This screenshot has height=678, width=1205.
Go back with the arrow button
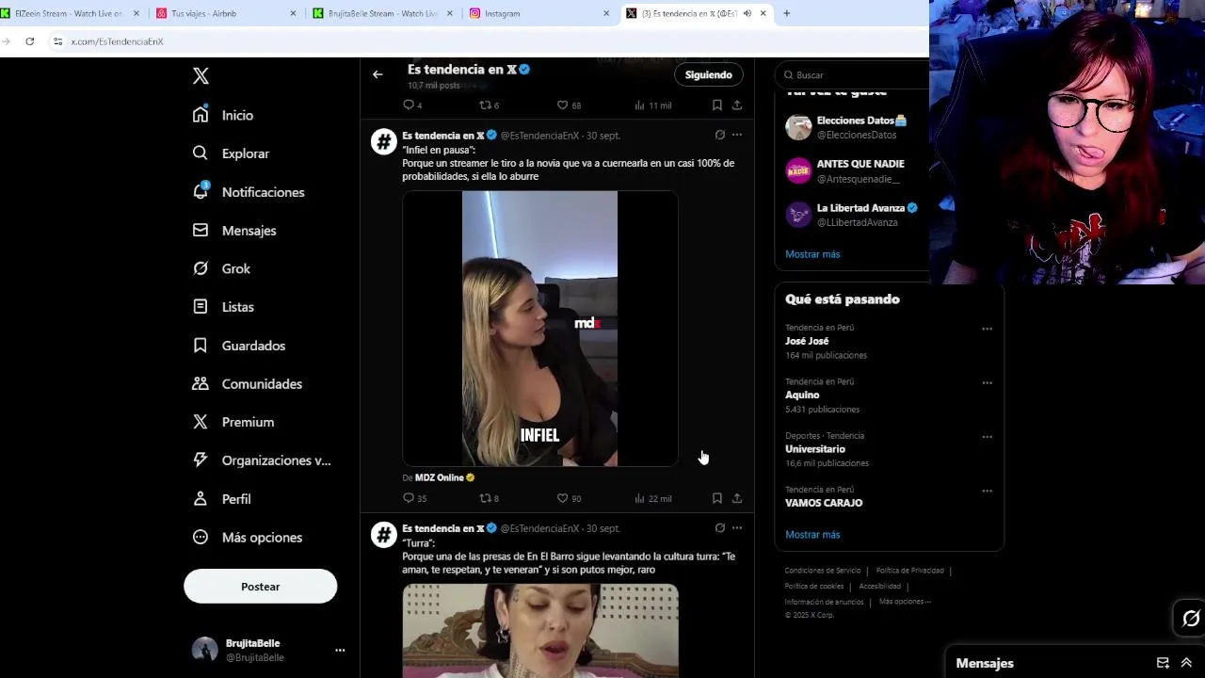378,74
